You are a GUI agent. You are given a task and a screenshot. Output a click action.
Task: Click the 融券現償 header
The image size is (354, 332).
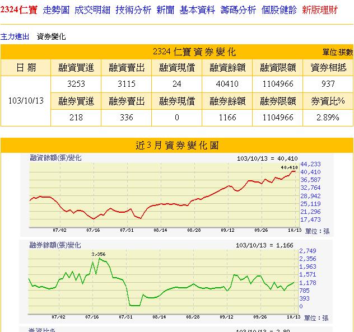pyautogui.click(x=177, y=101)
